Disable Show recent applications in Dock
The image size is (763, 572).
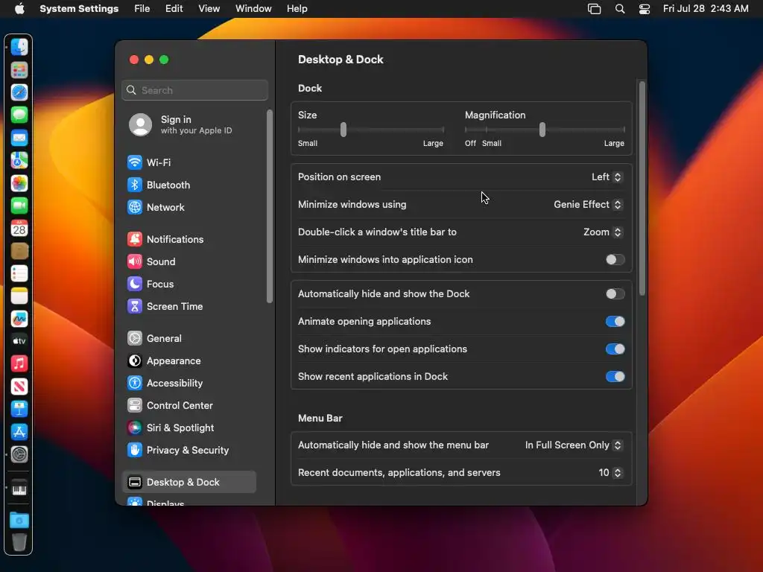(x=615, y=376)
